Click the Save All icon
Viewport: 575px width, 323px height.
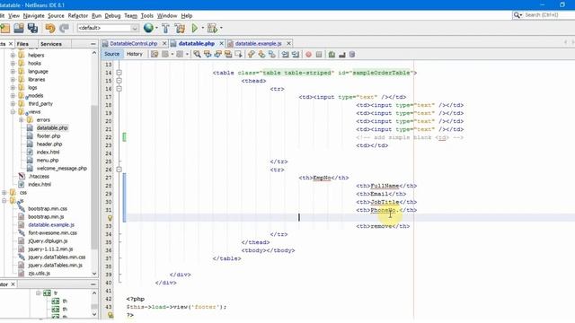pyautogui.click(x=32, y=28)
